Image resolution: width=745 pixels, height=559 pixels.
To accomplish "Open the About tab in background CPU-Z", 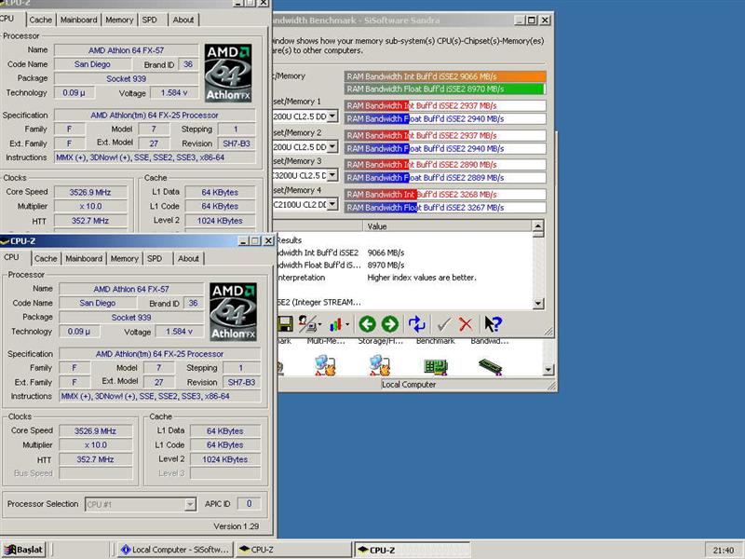I will 183,20.
